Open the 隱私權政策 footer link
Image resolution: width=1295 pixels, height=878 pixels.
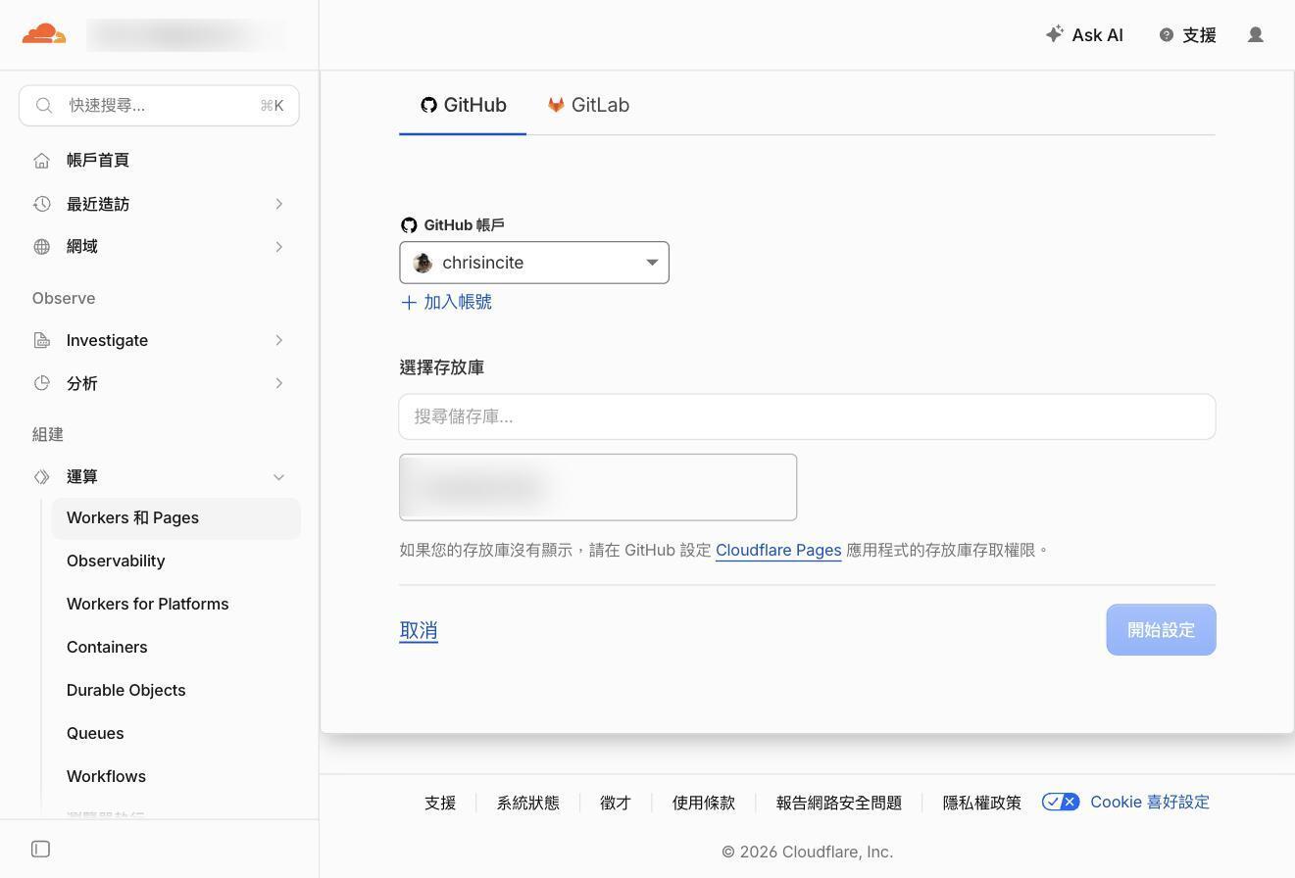[981, 803]
